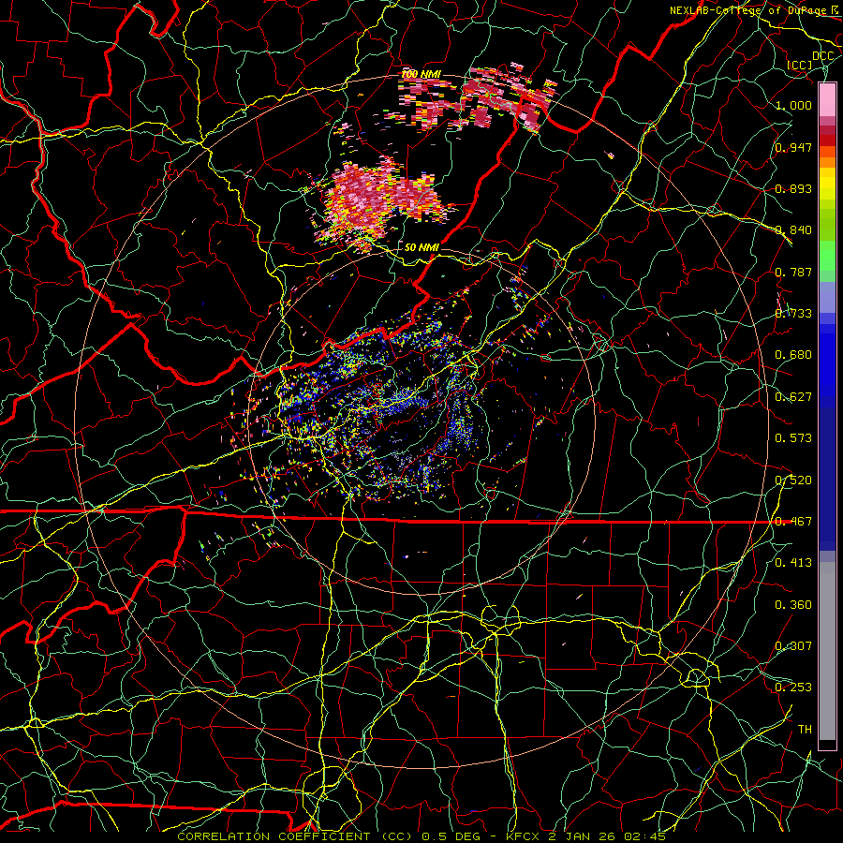
Task: Click the [CC] legend header
Action: [x=800, y=65]
